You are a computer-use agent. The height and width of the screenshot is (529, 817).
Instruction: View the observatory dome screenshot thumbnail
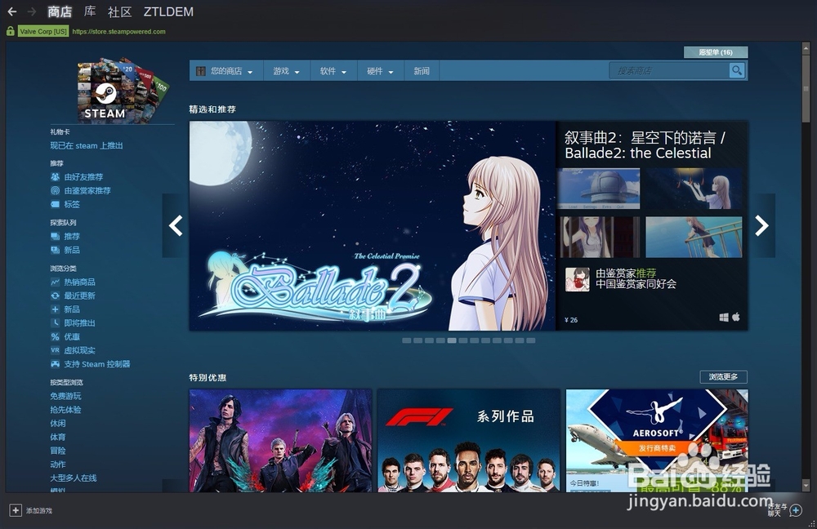(599, 189)
